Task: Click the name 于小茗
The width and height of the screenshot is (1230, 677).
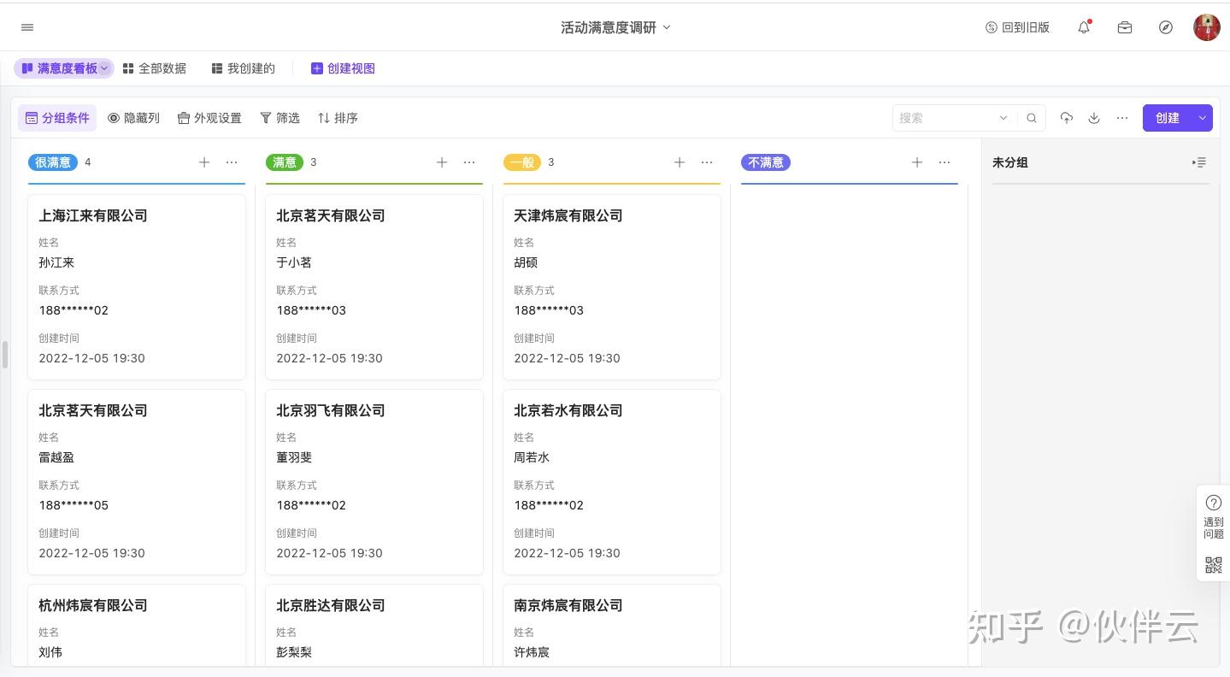Action: click(x=294, y=262)
